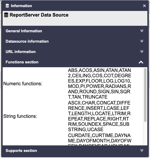
Task: Click the numeric functions list starting ABS,ACOS
Action: [100, 84]
